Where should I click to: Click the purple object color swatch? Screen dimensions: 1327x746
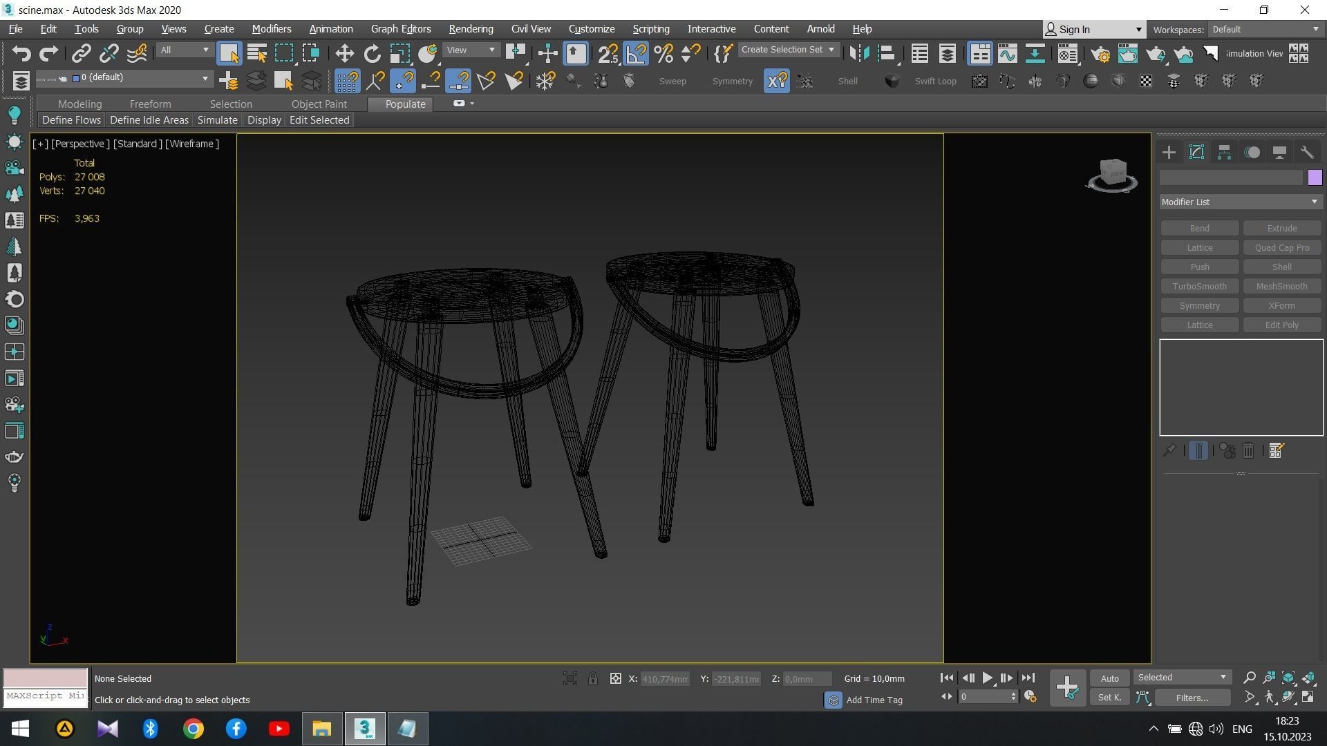point(1315,178)
